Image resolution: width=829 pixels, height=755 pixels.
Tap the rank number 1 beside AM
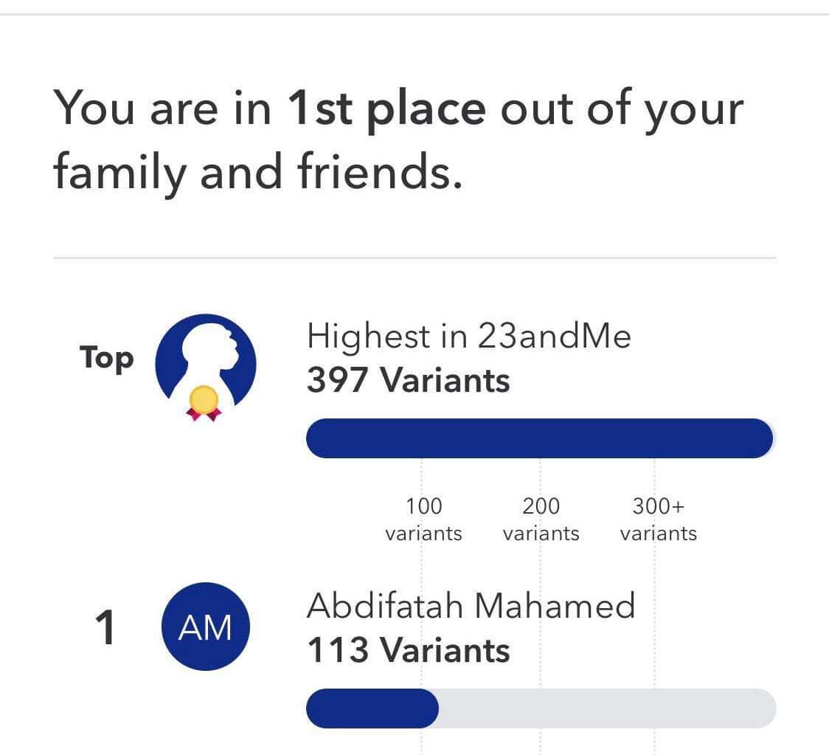tap(105, 627)
